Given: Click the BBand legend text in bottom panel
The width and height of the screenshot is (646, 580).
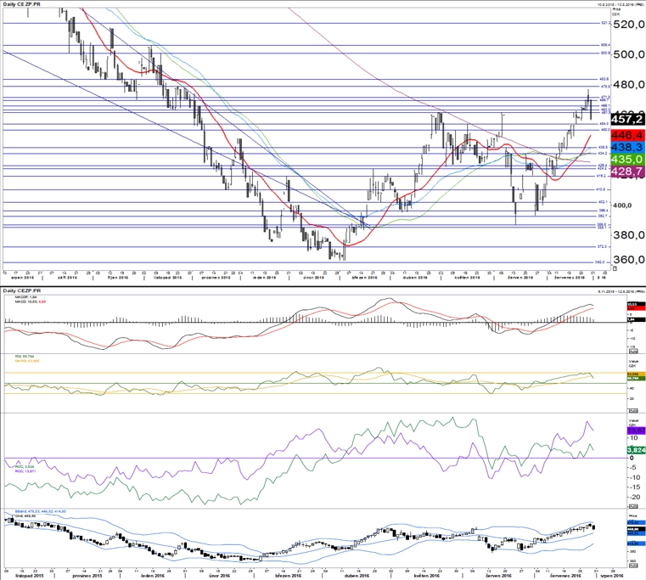Looking at the screenshot, I should (x=40, y=513).
